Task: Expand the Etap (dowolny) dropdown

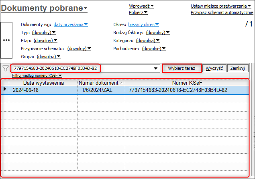Action: 45,41
